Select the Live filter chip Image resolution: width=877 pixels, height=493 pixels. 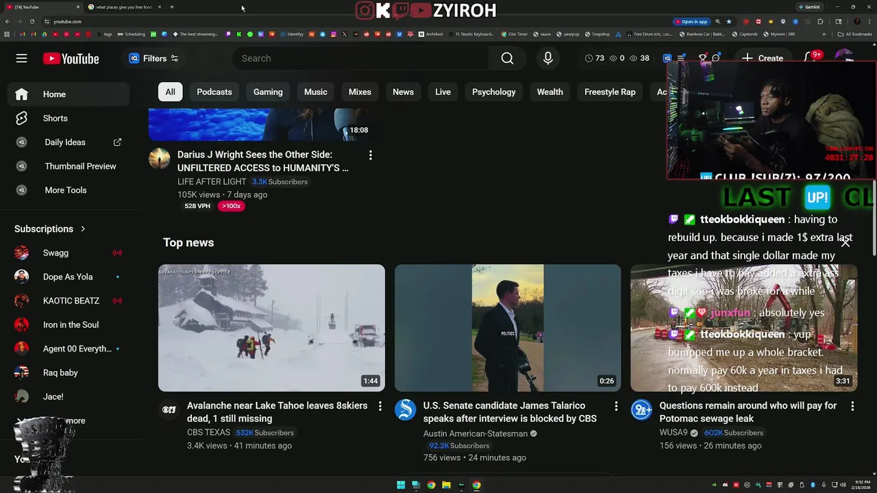(443, 92)
